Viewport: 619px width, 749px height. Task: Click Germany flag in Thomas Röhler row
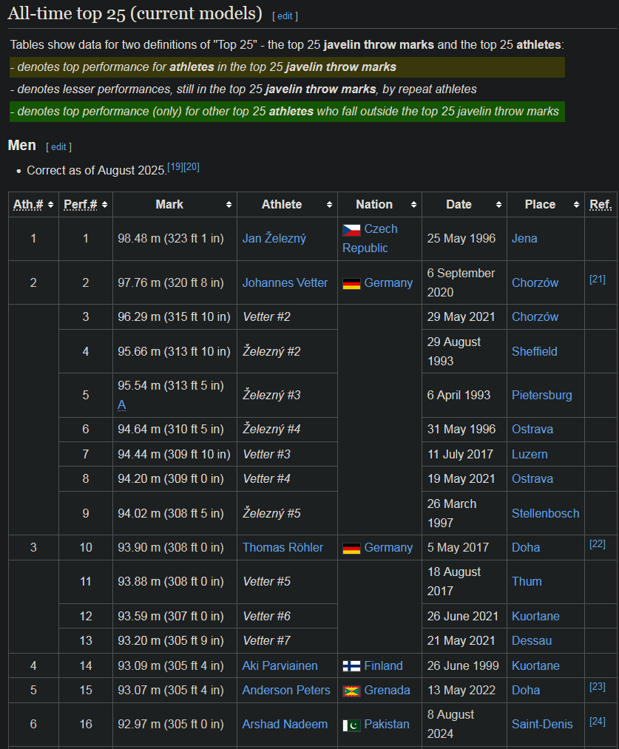click(351, 549)
